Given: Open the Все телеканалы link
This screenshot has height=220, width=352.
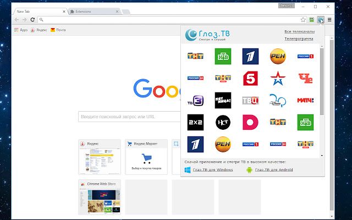Looking at the screenshot, I should point(299,31).
